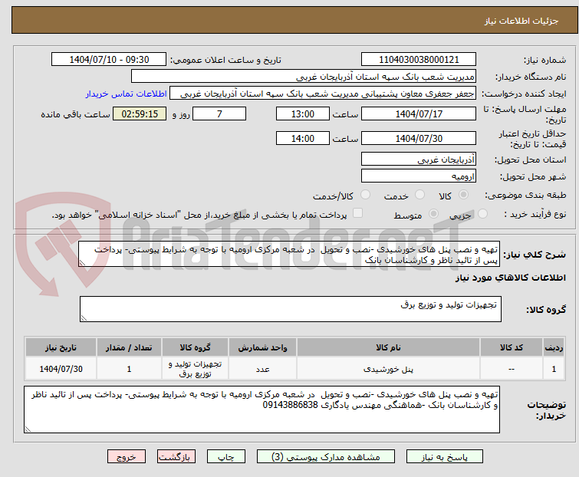Click the remaining days field showing 7
The height and width of the screenshot is (477, 579).
point(219,113)
